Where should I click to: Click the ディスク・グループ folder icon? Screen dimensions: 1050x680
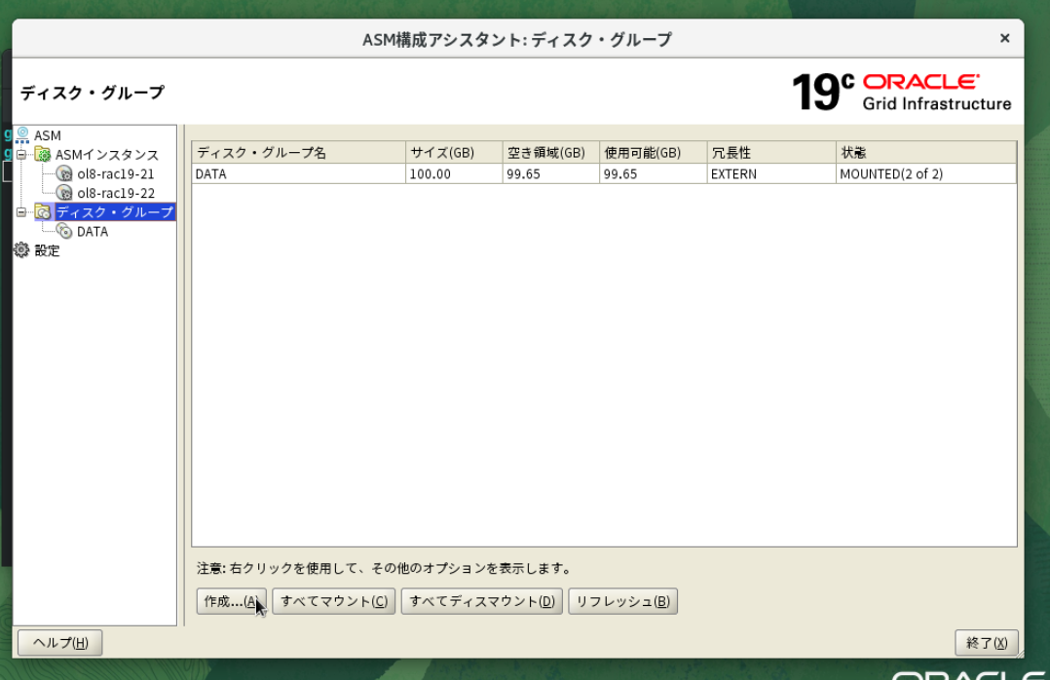click(43, 212)
